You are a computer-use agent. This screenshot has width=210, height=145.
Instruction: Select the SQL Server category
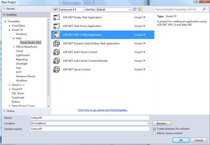click(x=18, y=93)
